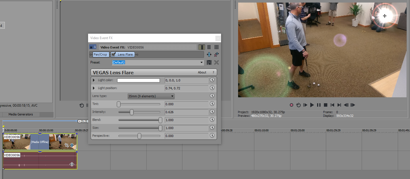Viewport: 410px width, 179px height.
Task: Select the Pan/Crop item in the FX chain
Action: [100, 54]
